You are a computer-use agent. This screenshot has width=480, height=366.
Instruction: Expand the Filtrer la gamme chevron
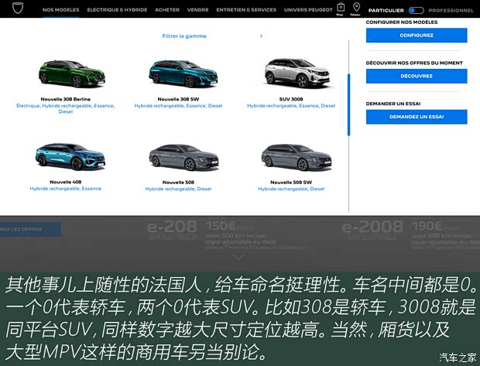(262, 36)
